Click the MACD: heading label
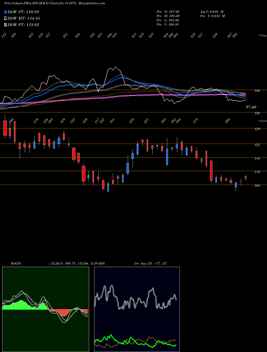Screen dimensions: 267x352 (x=16, y=263)
